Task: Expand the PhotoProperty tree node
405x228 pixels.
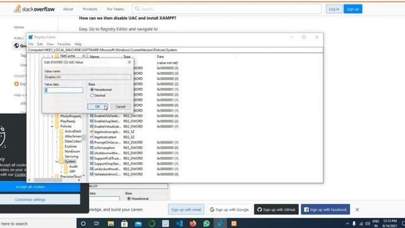Action: click(x=52, y=117)
